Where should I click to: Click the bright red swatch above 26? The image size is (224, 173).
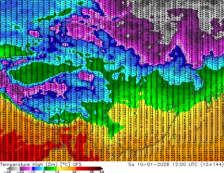pyautogui.click(x=77, y=168)
